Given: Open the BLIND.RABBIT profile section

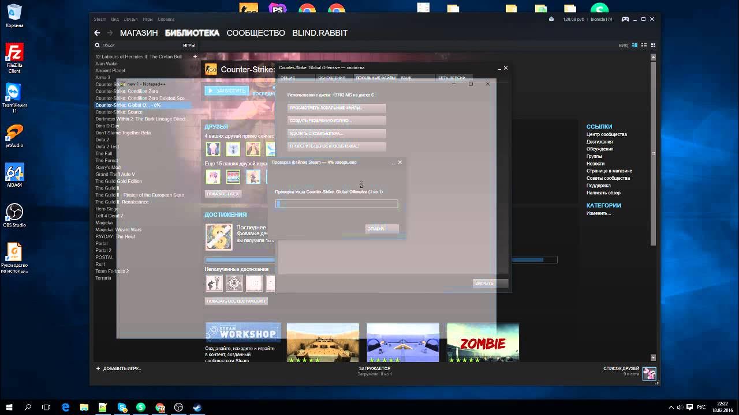Looking at the screenshot, I should tap(320, 33).
